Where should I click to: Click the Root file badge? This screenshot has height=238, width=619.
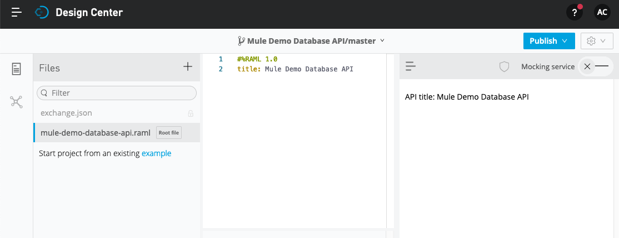coord(169,133)
